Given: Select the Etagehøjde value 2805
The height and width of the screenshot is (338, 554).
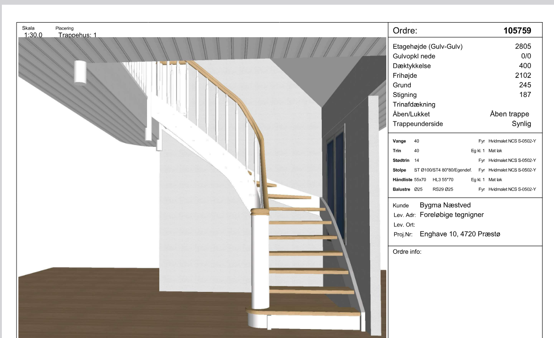Looking at the screenshot, I should pos(523,47).
